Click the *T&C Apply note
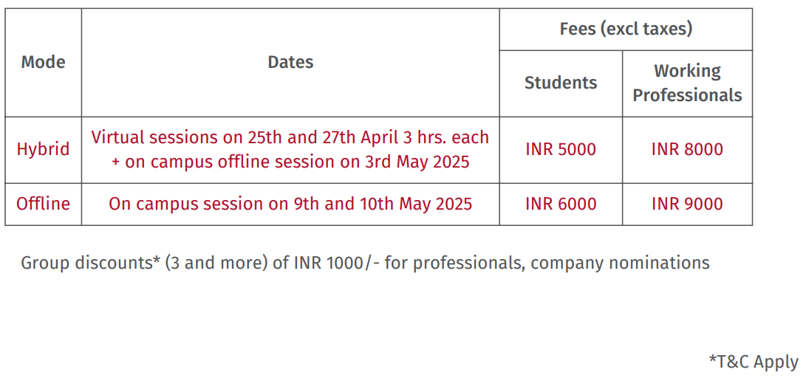 [x=754, y=362]
